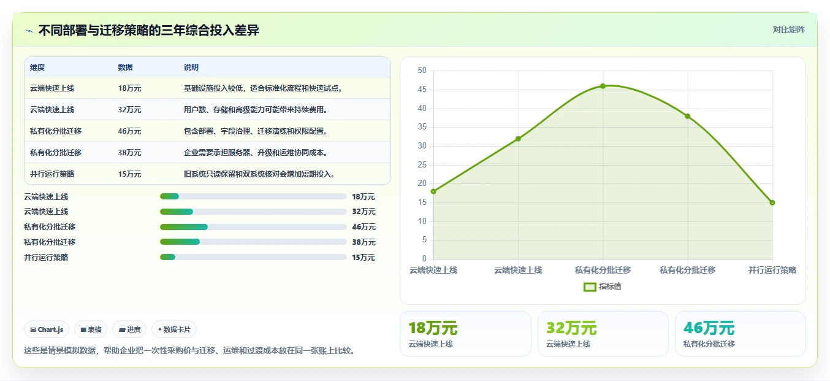This screenshot has width=830, height=381.
Task: Select the 维度 column header
Action: [x=37, y=67]
